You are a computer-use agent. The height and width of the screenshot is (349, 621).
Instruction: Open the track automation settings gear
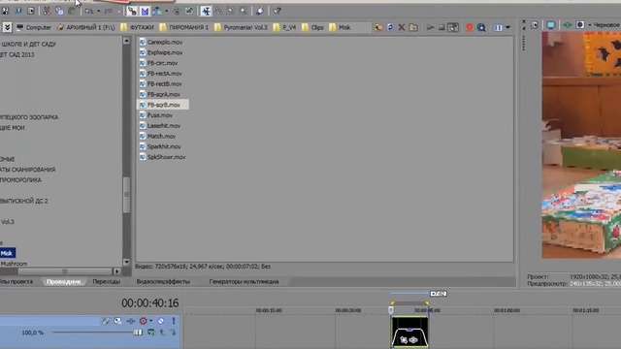[x=143, y=321]
